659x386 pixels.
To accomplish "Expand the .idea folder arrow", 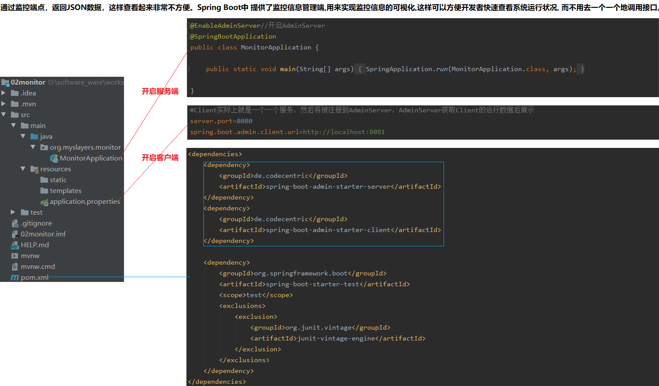I will pos(4,93).
